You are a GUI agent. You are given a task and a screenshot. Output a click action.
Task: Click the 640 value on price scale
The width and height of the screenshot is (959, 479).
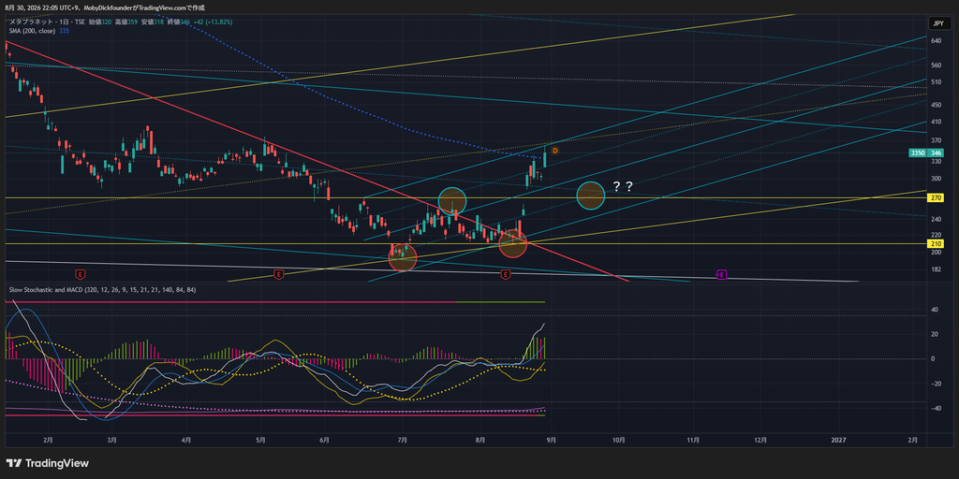pos(936,41)
